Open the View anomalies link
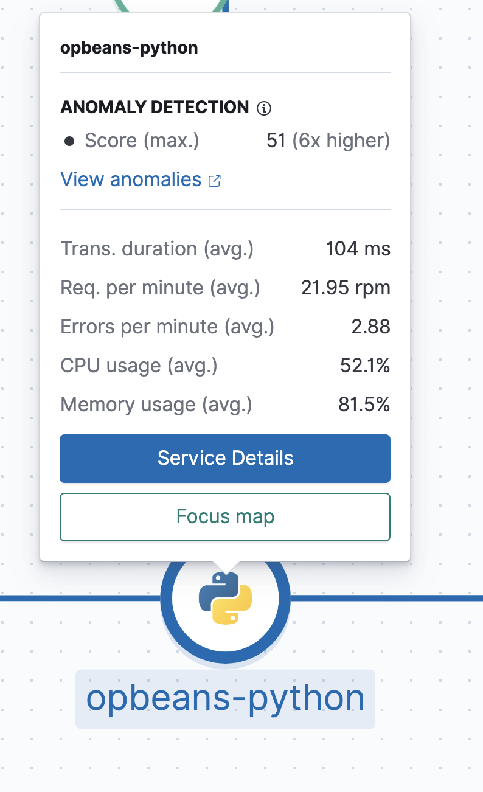The image size is (483, 792). 130,179
